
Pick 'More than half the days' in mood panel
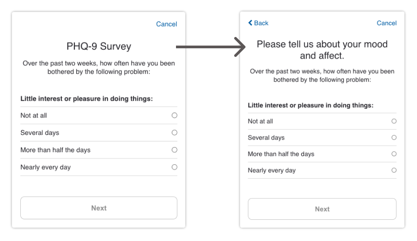[394, 154]
